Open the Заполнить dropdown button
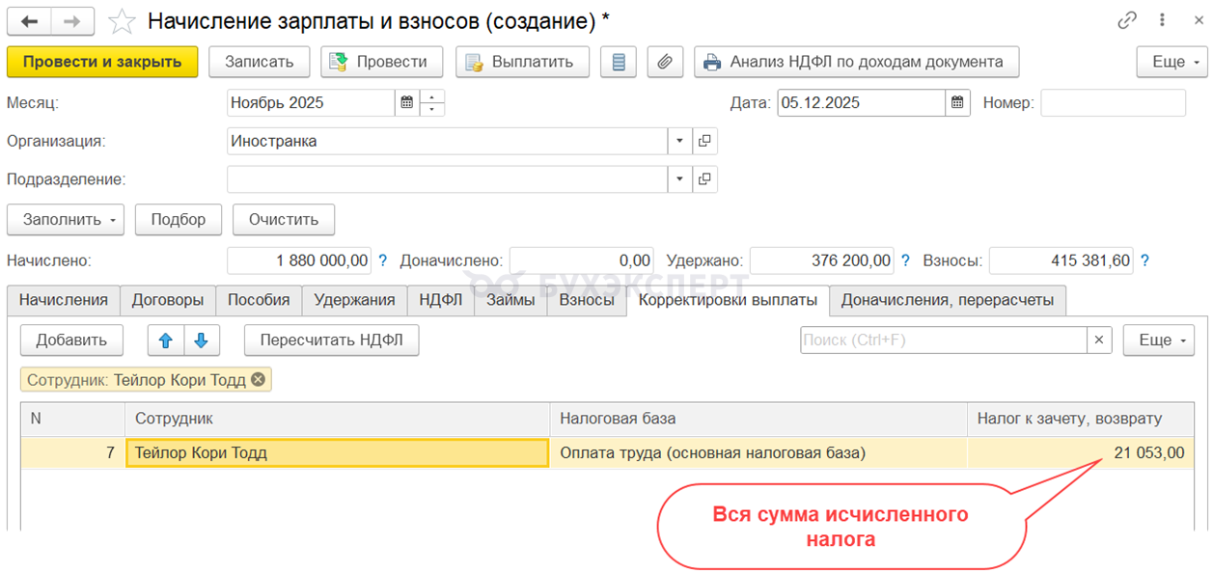The height and width of the screenshot is (572, 1213). click(66, 219)
